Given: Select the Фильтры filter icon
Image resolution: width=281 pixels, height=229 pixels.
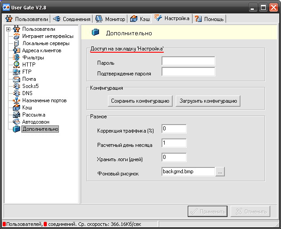Looking at the screenshot, I should [x=17, y=58].
